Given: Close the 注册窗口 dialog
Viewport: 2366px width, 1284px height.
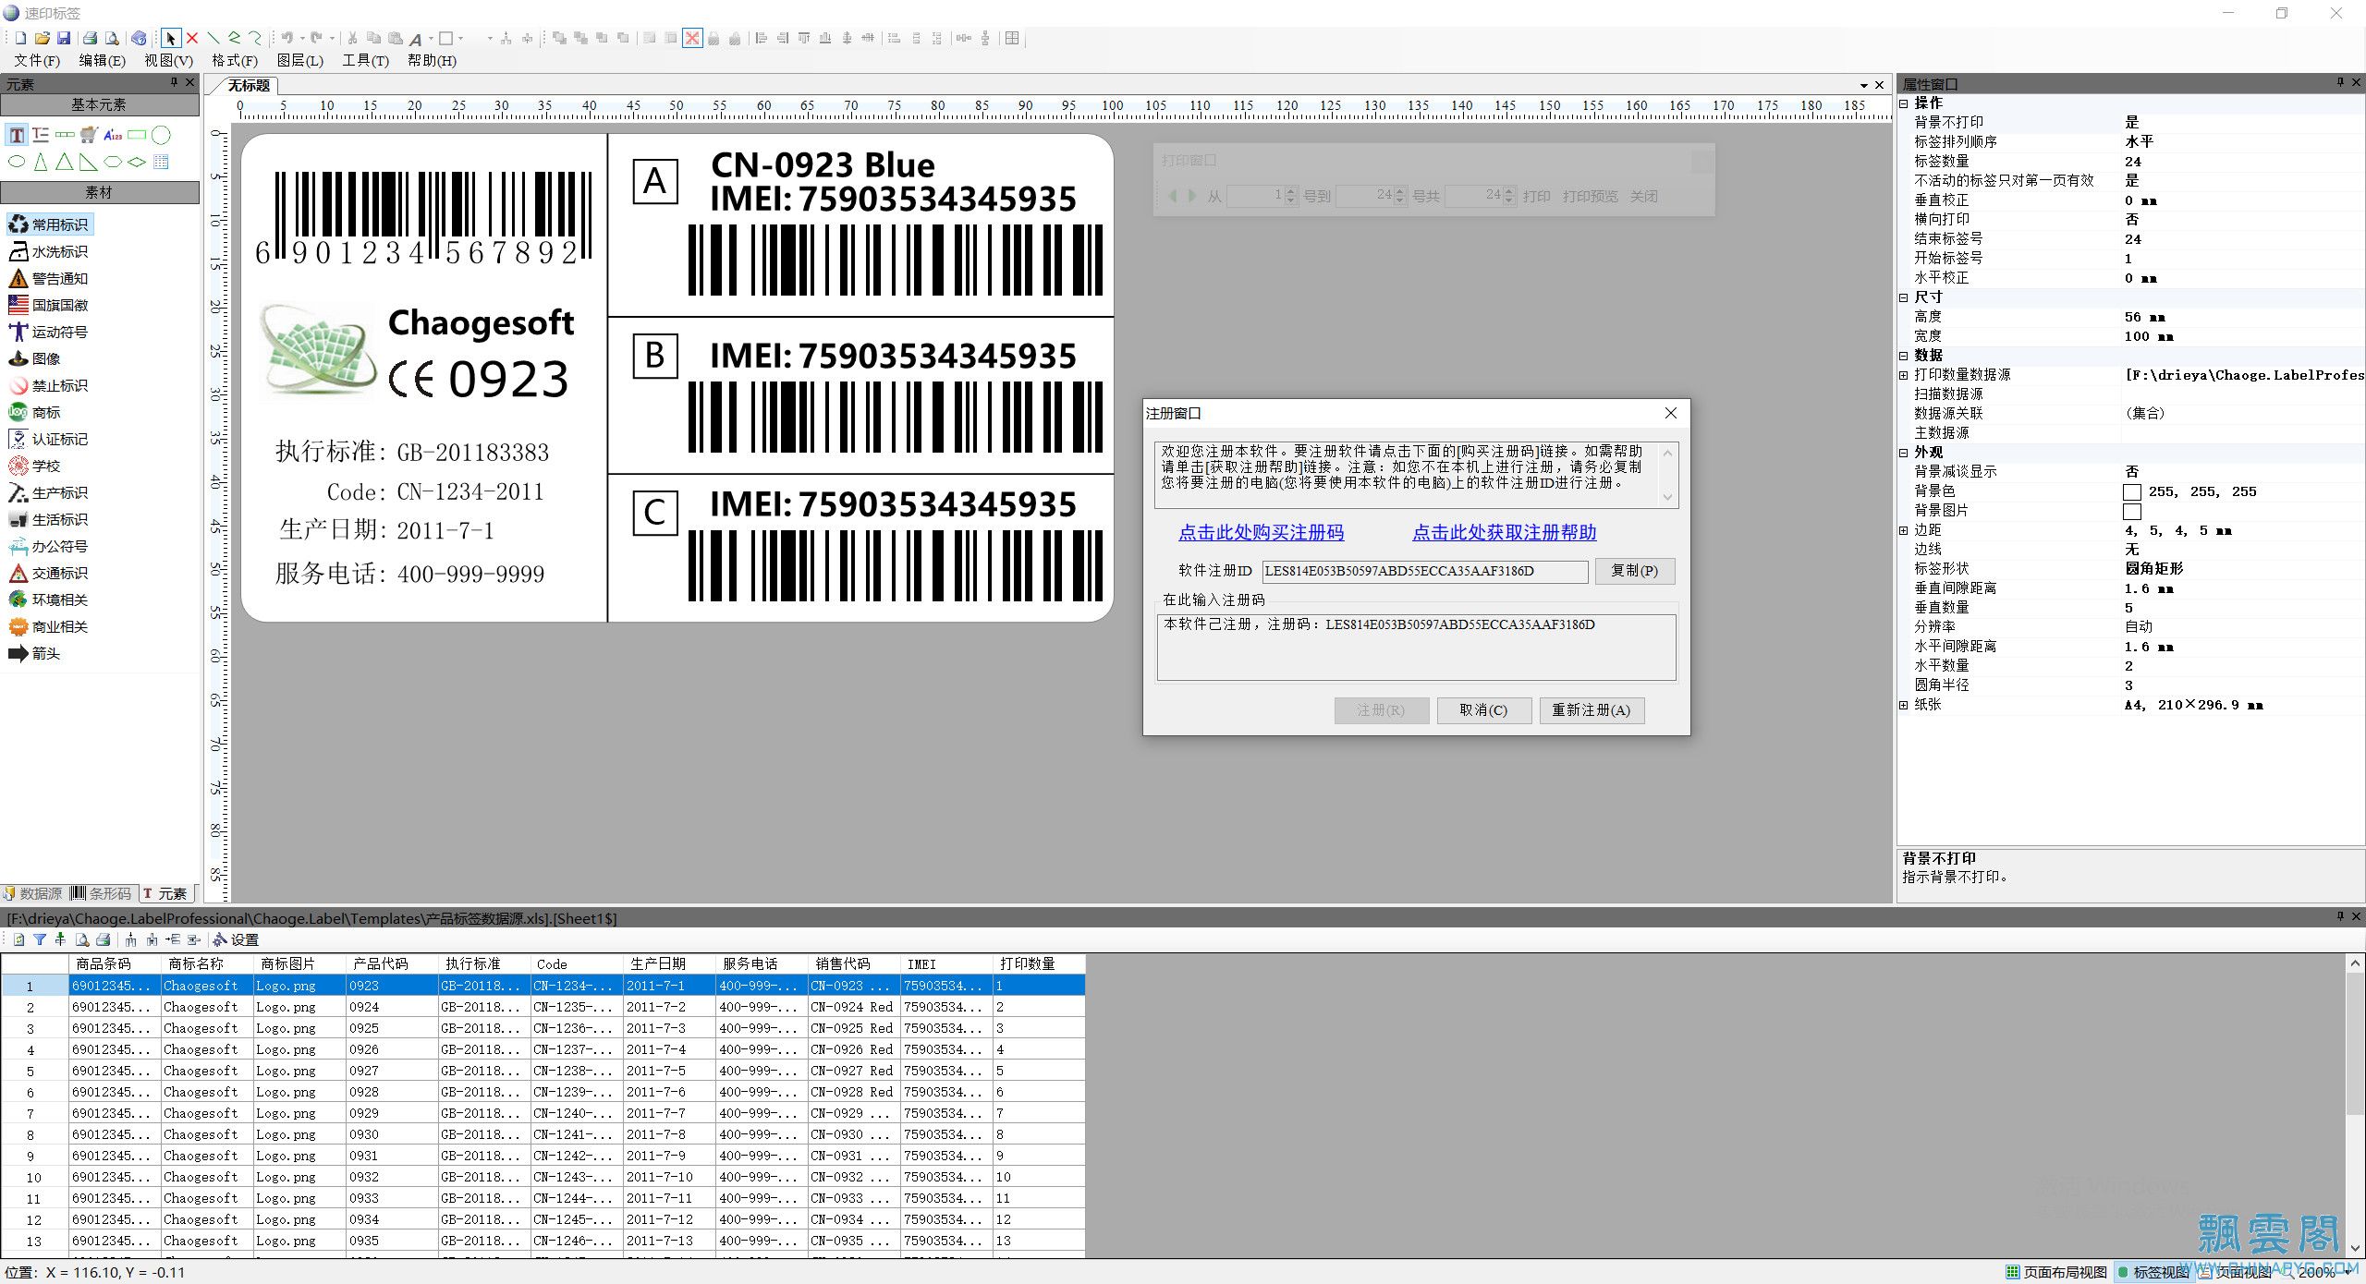Looking at the screenshot, I should point(1671,414).
